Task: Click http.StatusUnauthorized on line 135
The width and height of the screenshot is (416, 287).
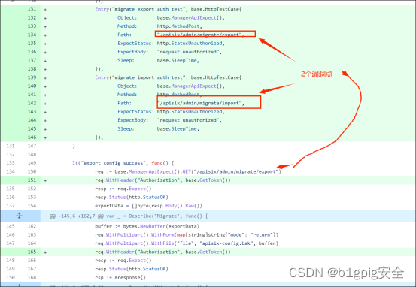Action: tap(190, 43)
